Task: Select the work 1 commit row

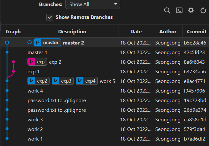Action: pyautogui.click(x=104, y=139)
